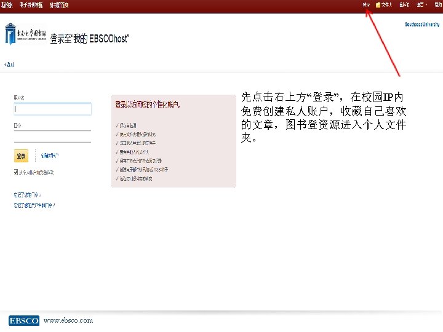Click the red heading in the pink info panel
443x332 pixels.
click(148, 105)
